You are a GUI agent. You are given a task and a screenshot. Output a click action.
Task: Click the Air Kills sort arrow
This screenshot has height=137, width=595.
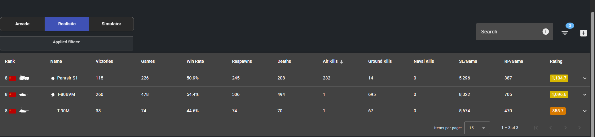pyautogui.click(x=342, y=62)
